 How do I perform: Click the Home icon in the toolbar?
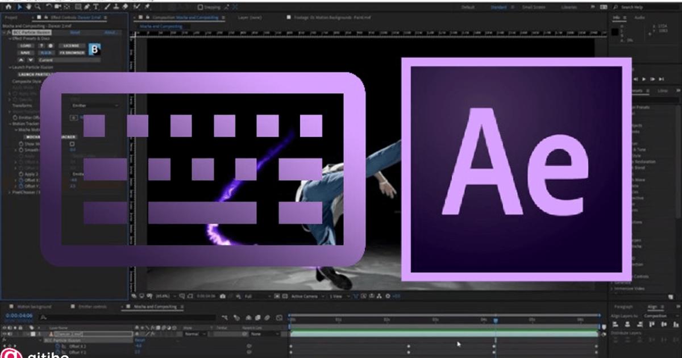9,6
